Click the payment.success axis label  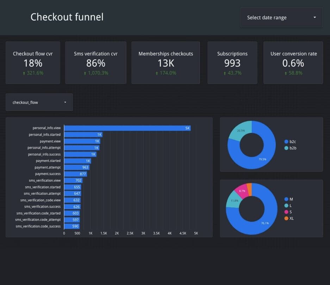click(x=48, y=174)
